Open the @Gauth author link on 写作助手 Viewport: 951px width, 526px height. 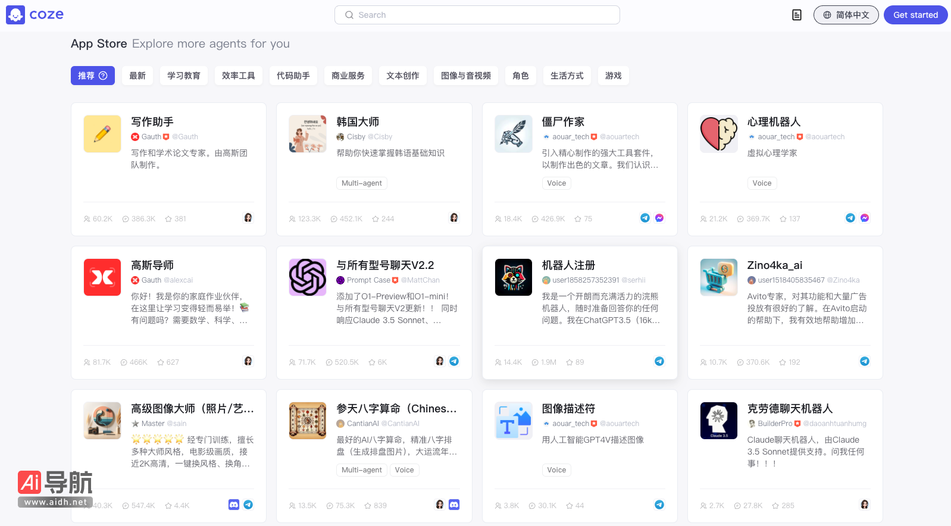[x=185, y=137]
